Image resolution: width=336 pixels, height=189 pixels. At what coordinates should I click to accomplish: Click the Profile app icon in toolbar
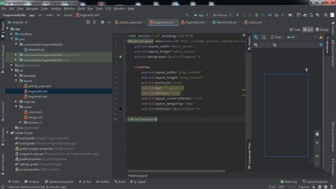pos(270,15)
